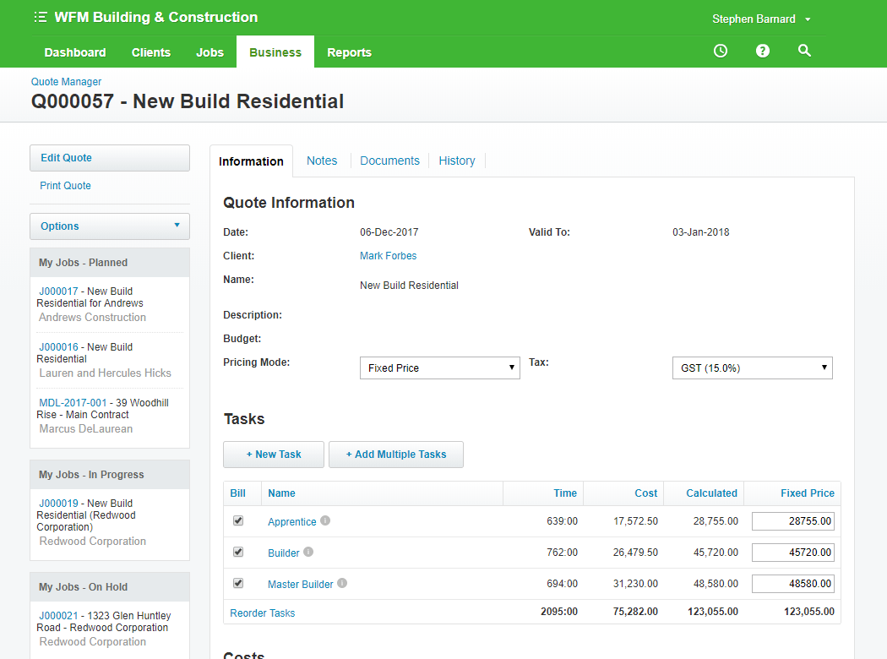This screenshot has width=887, height=659.
Task: Go to the Dashboard menu
Action: (75, 52)
